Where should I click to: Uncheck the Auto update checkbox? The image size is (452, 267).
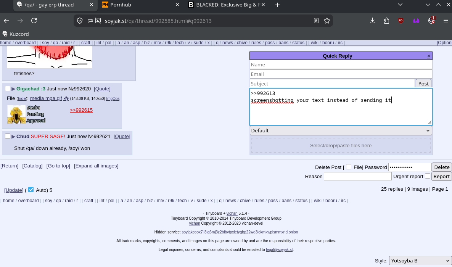[31, 190]
